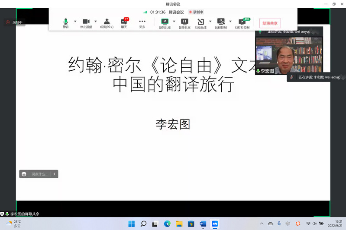The width and height of the screenshot is (346, 230).
Task: Click 暂停共享 pause sharing
Action: click(x=184, y=23)
